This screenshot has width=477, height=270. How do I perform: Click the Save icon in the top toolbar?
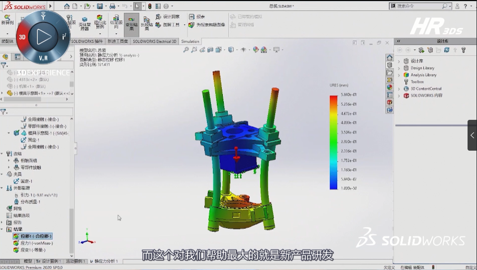(99, 6)
